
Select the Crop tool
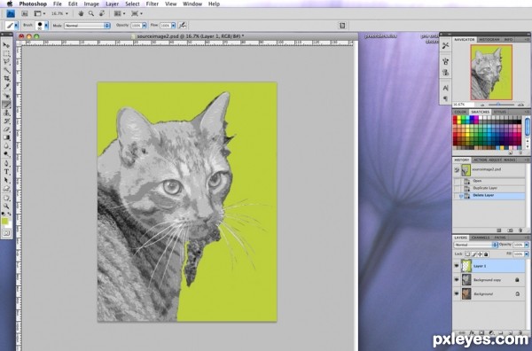tap(6, 79)
